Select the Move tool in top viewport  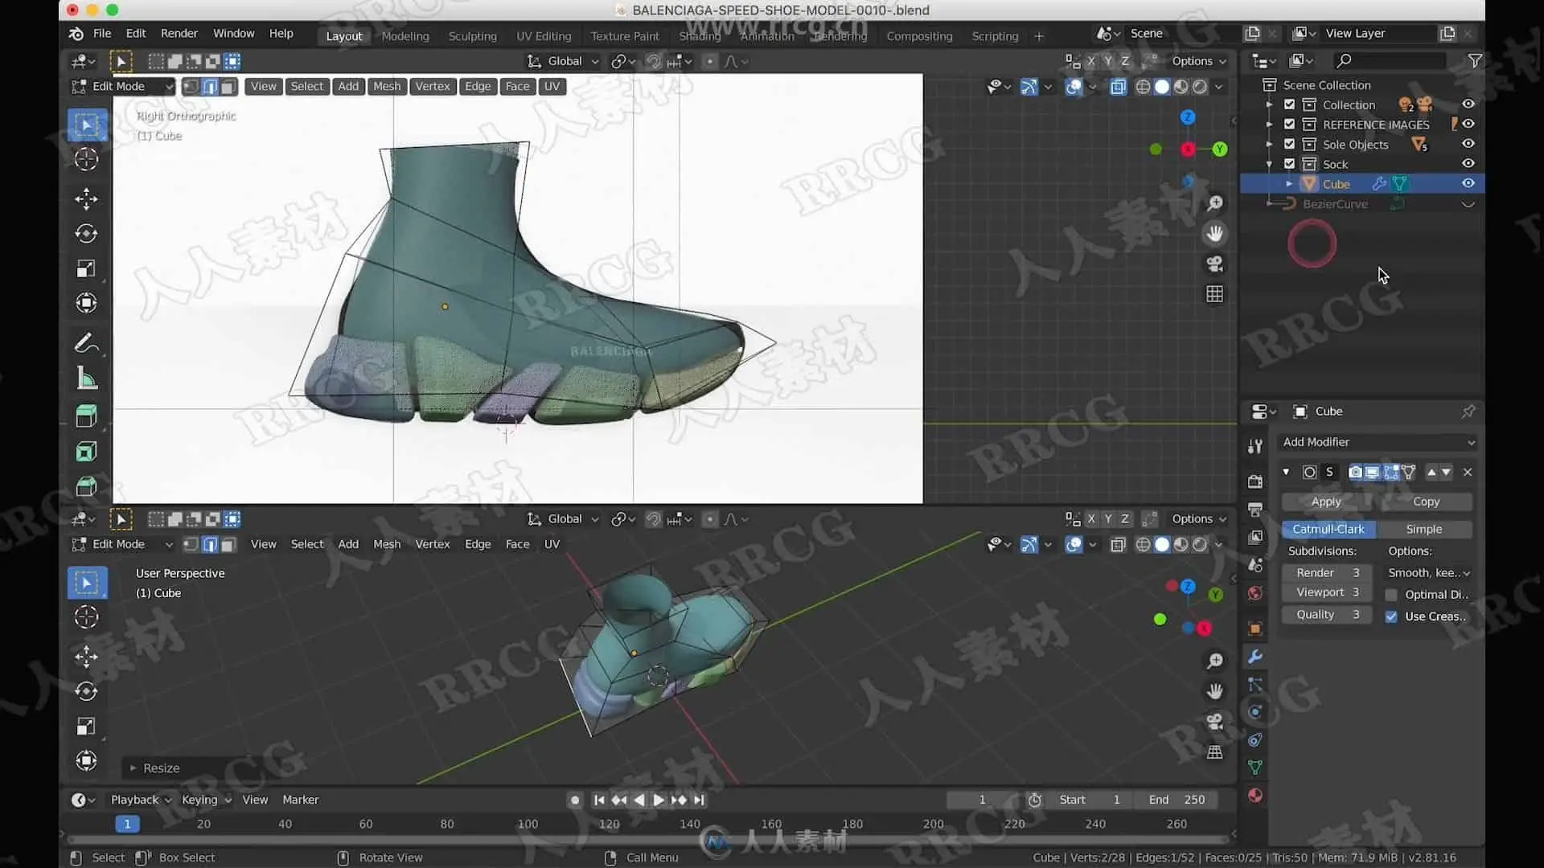86,199
